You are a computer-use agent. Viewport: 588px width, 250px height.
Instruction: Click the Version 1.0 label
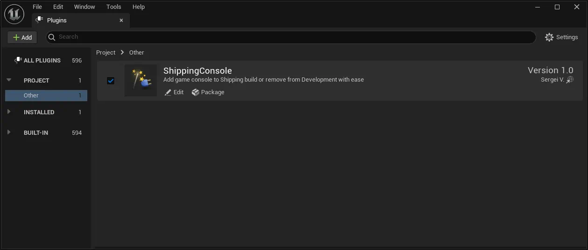point(550,70)
